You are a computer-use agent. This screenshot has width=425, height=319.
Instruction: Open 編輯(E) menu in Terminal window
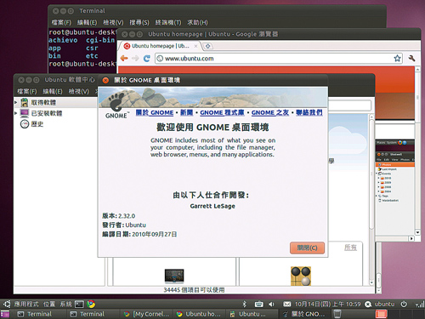click(x=87, y=22)
